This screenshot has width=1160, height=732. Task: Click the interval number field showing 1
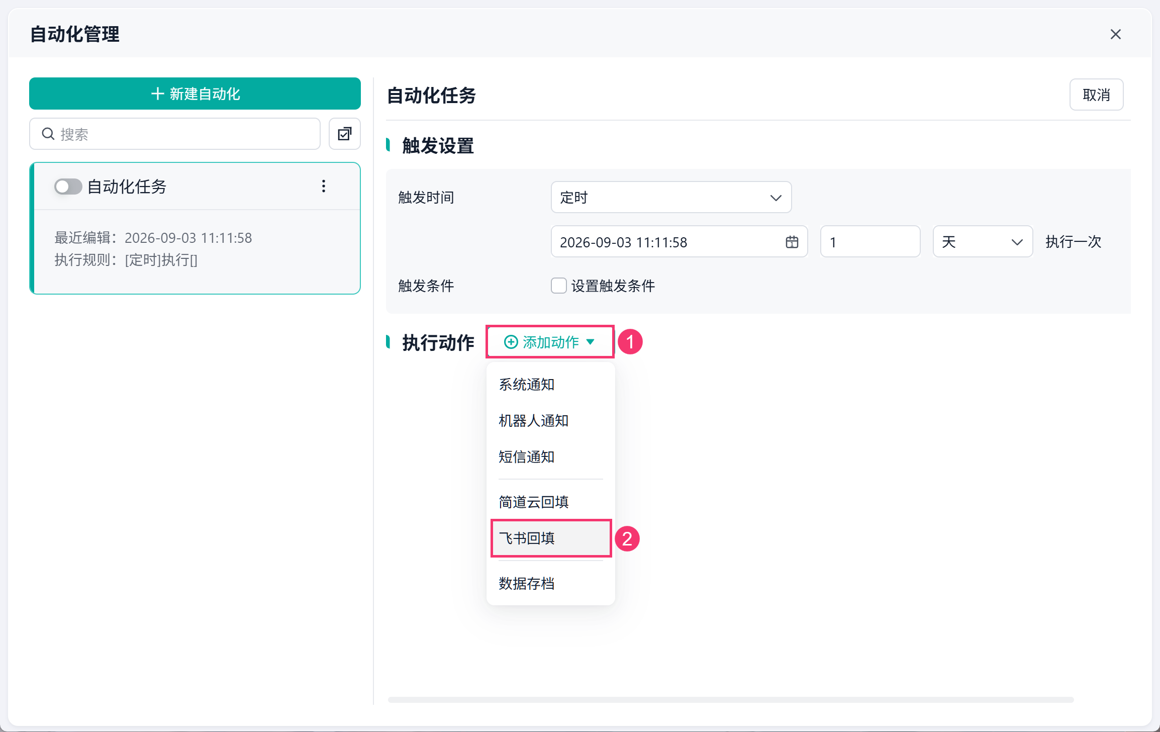click(870, 242)
